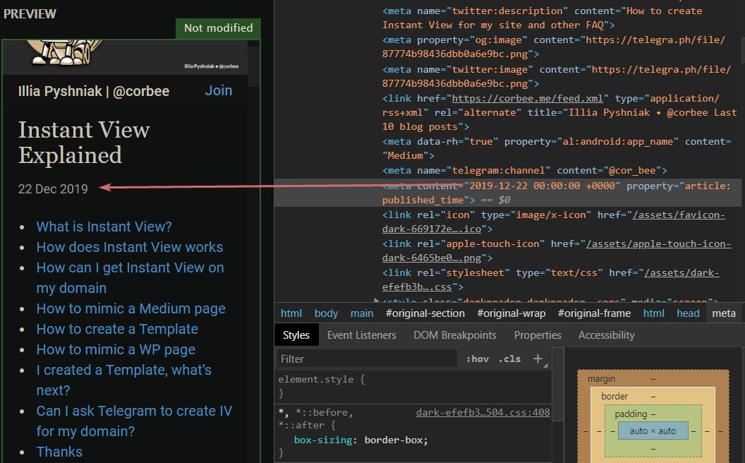Select main in the breadcrumb bar
Viewport: 745px width, 463px height.
[x=362, y=313]
